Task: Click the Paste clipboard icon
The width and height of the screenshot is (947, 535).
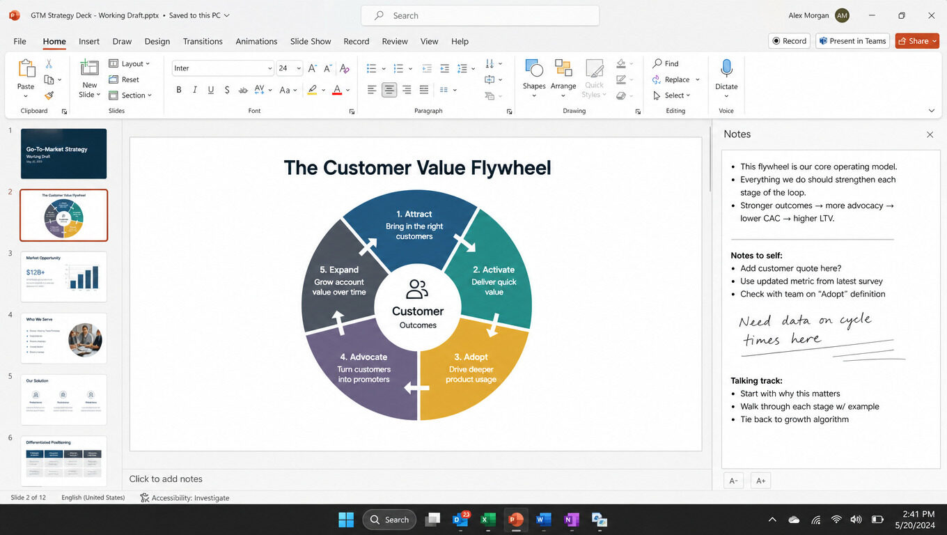Action: point(26,69)
